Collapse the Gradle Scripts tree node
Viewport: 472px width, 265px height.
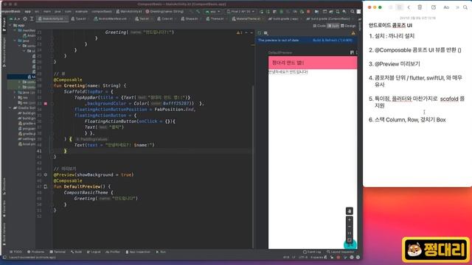pyautogui.click(x=10, y=107)
